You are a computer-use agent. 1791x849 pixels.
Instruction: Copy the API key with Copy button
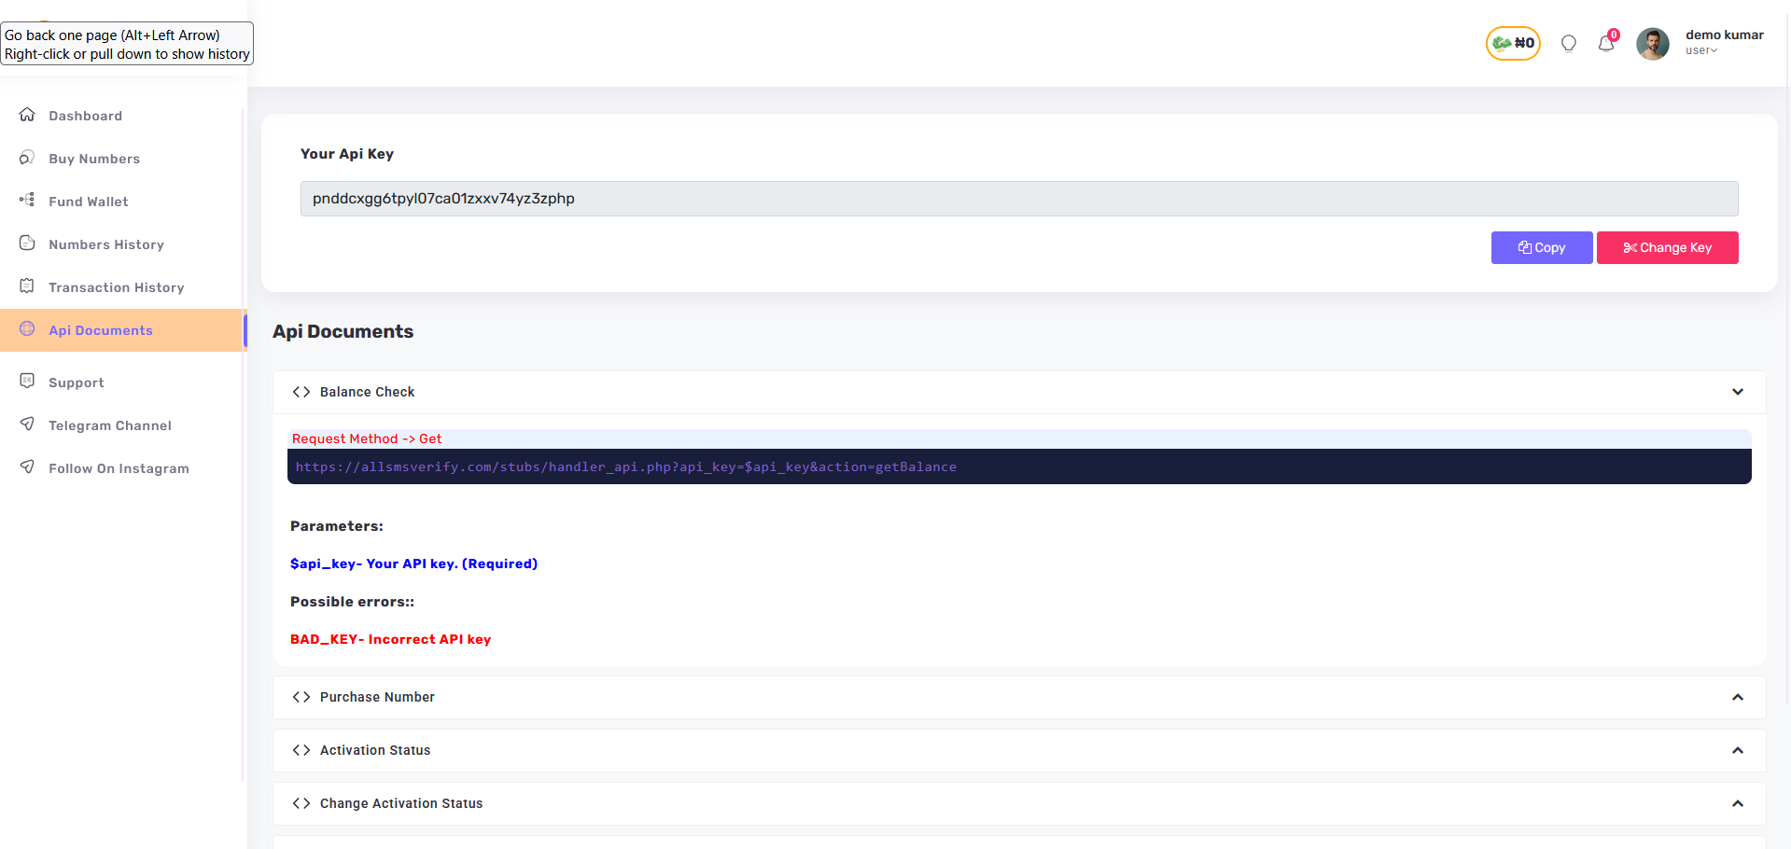(1542, 247)
